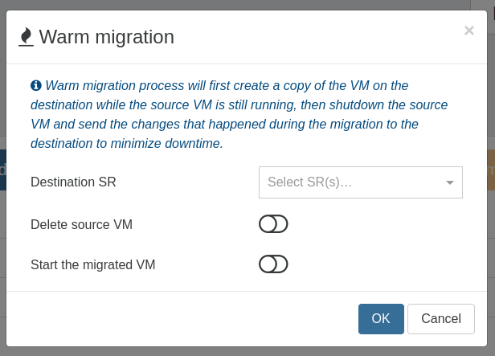Click the Start the migrated VM label

click(x=93, y=265)
